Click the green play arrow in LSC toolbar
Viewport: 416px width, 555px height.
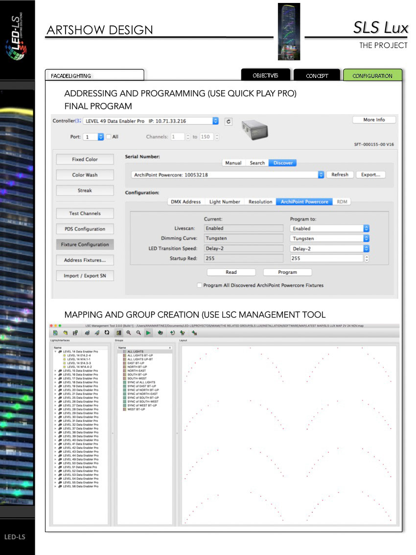(148, 333)
